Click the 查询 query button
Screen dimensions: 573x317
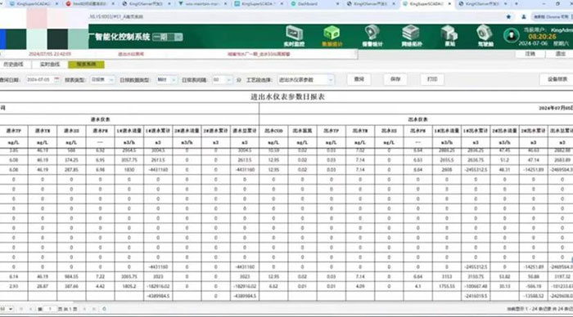(x=359, y=79)
